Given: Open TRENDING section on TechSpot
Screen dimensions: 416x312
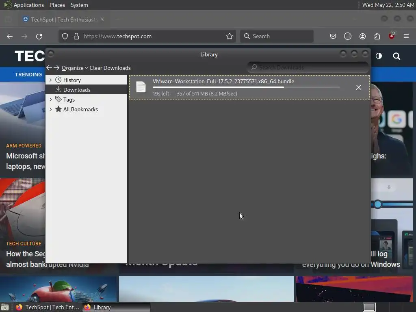Looking at the screenshot, I should pos(28,75).
